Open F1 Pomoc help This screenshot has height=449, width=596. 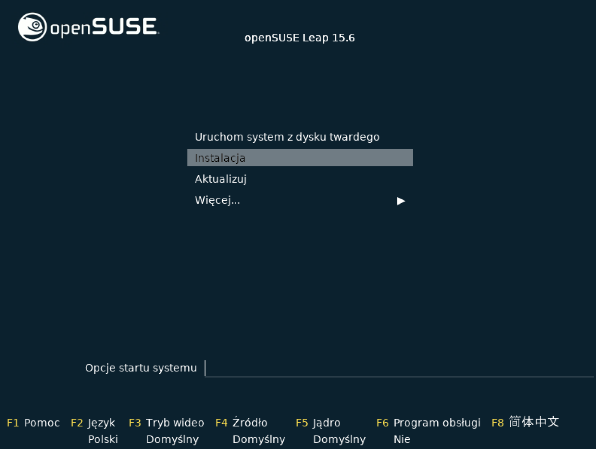33,423
